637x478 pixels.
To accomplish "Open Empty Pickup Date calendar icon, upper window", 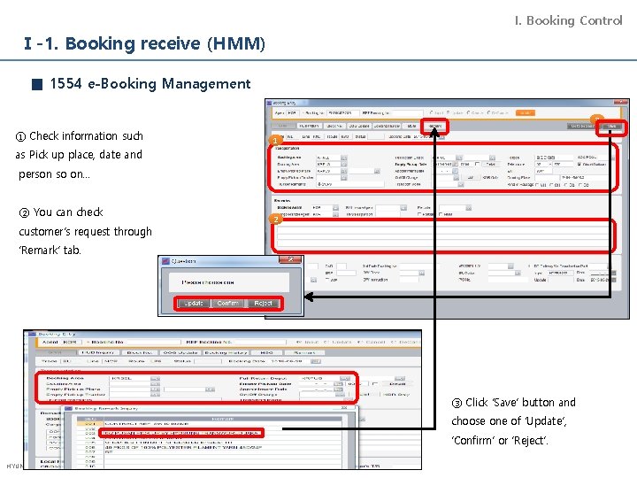I will [456, 165].
